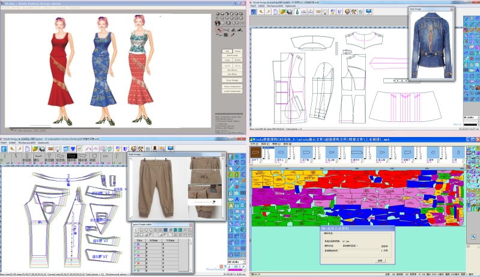The image size is (480, 277).
Task: Select brown first piece thumbnail in marker window
Action: 256,153
